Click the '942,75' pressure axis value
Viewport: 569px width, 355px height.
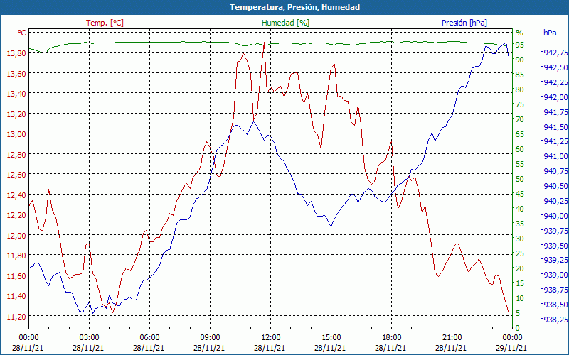(556, 53)
